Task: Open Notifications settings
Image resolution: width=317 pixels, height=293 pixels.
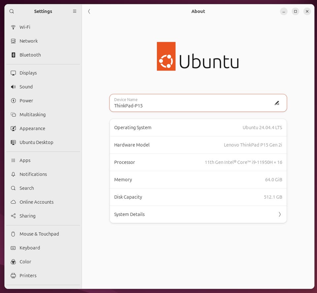Action: 43,174
